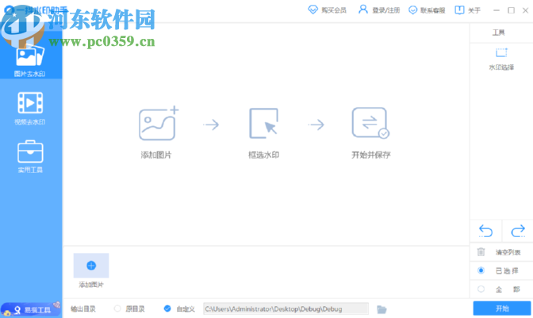Select the 水印选择 watermark selection tool
The height and width of the screenshot is (318, 533).
click(x=501, y=59)
